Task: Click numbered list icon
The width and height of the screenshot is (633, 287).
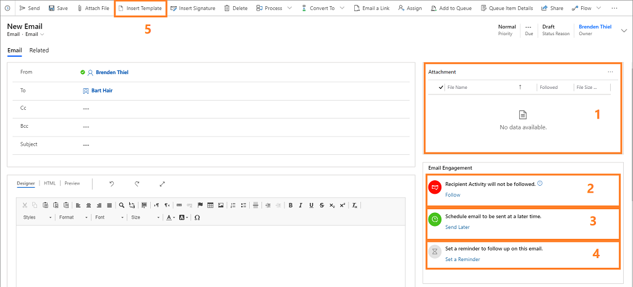Action: click(233, 205)
